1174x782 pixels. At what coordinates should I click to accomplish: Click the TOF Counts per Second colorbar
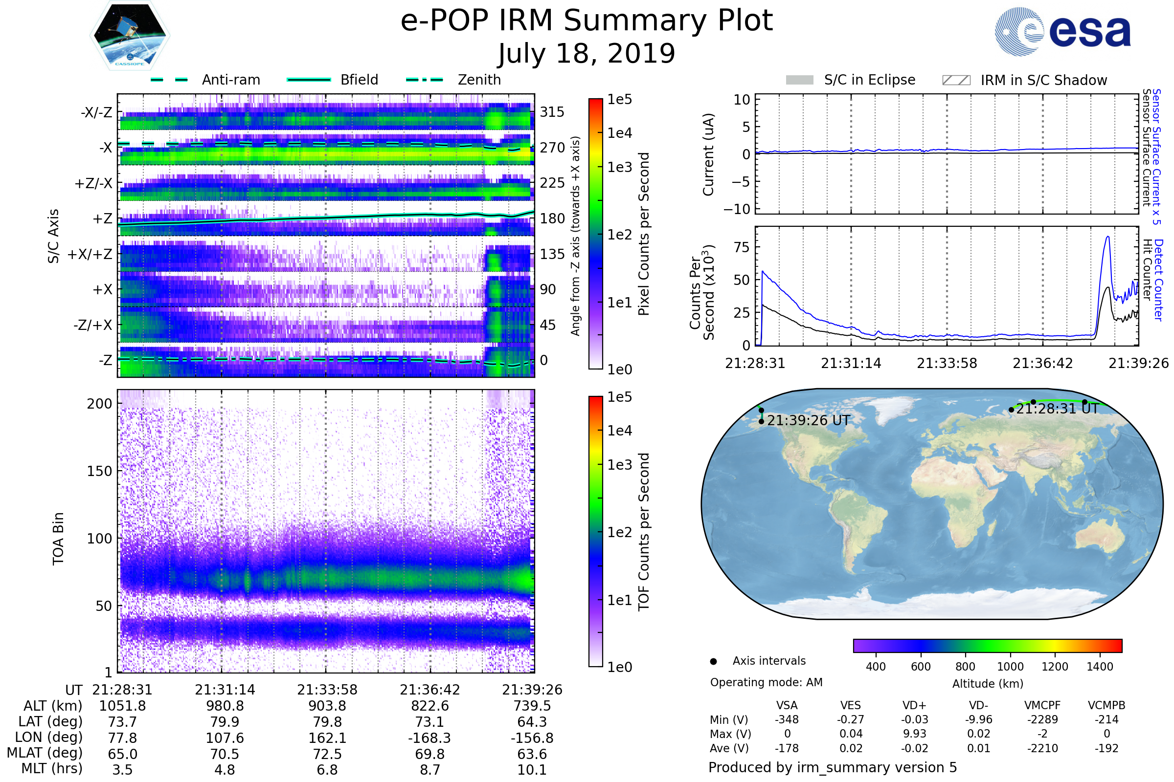(595, 531)
